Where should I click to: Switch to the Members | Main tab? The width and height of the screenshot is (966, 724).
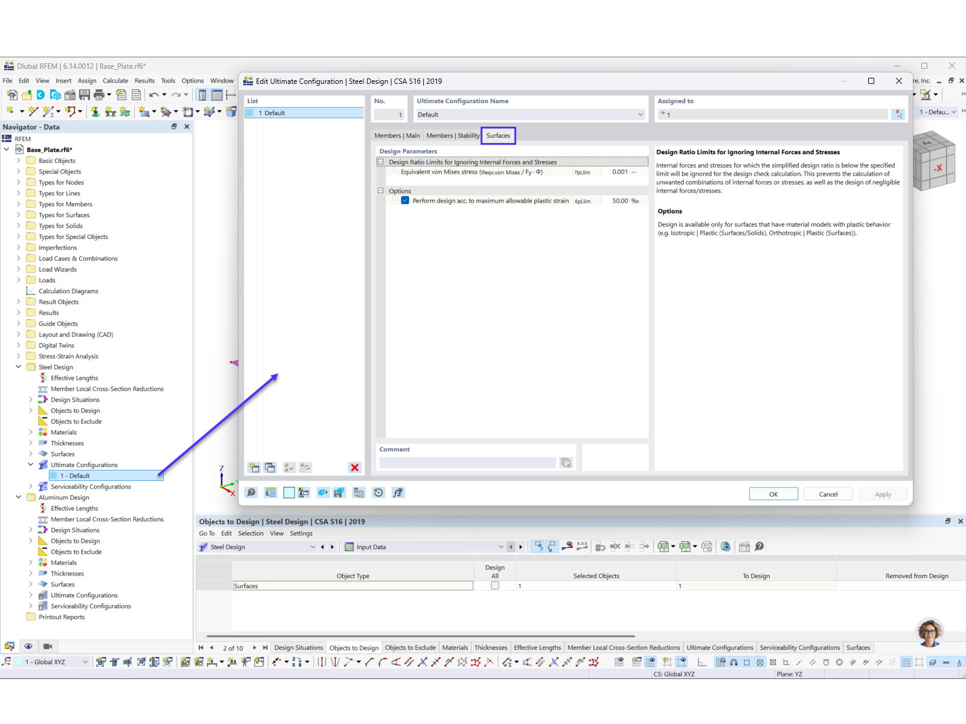[397, 136]
